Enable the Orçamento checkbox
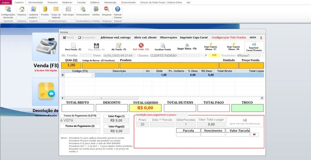311x160 pixels. (x=80, y=38)
